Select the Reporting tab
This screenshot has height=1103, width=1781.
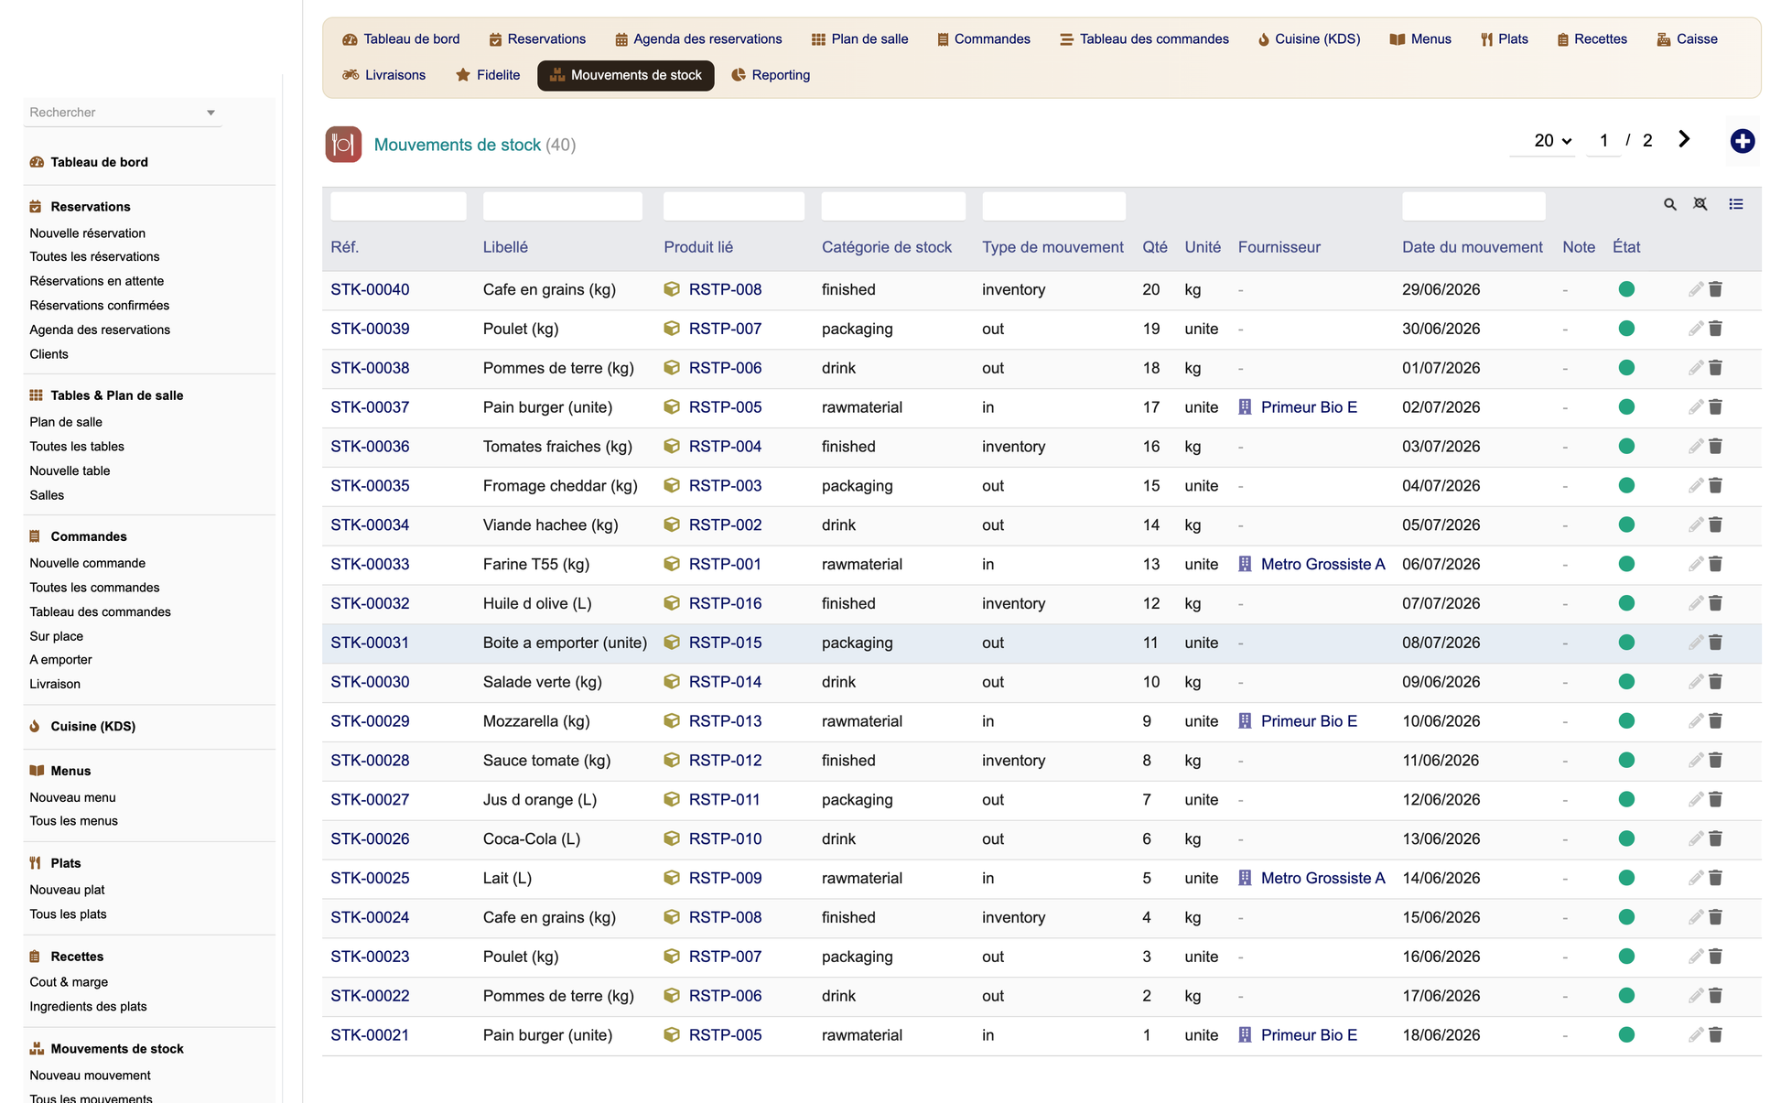(771, 75)
